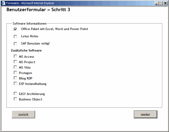The image size is (169, 132).
Task: Click the Software Informationen legend
Action: (x=30, y=24)
